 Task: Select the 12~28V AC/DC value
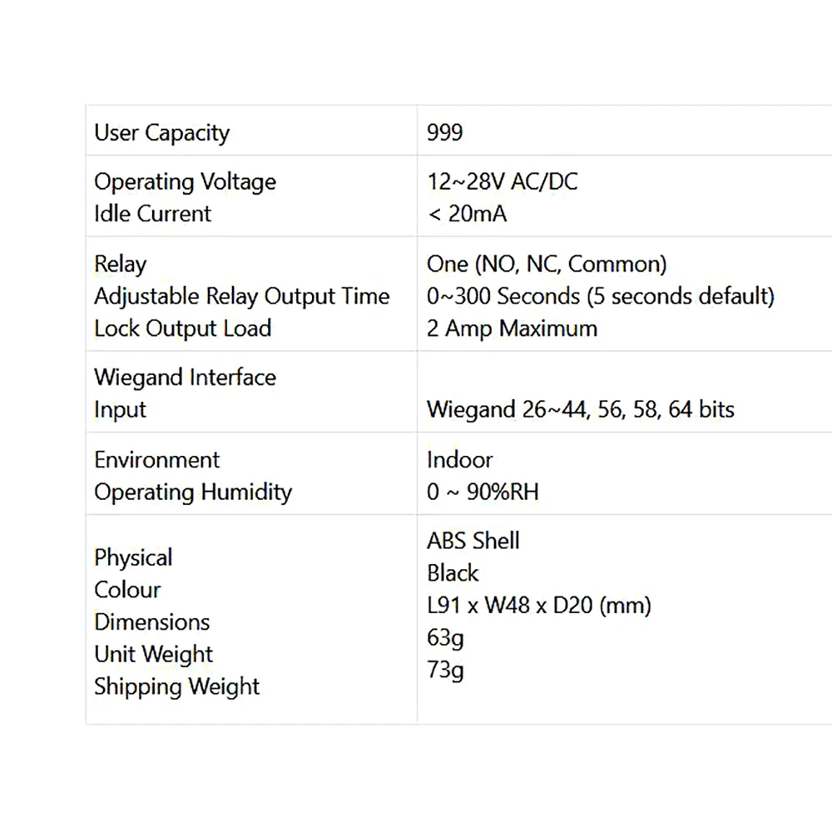click(x=502, y=182)
